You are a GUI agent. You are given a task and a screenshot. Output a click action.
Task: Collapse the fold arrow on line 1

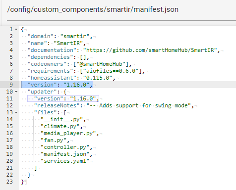coord(16,30)
